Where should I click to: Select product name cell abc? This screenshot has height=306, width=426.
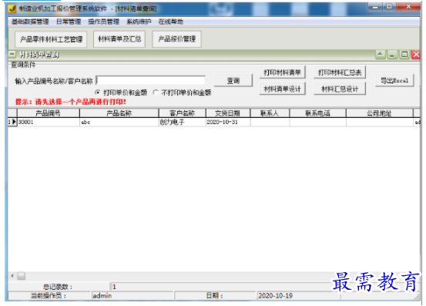pyautogui.click(x=119, y=122)
